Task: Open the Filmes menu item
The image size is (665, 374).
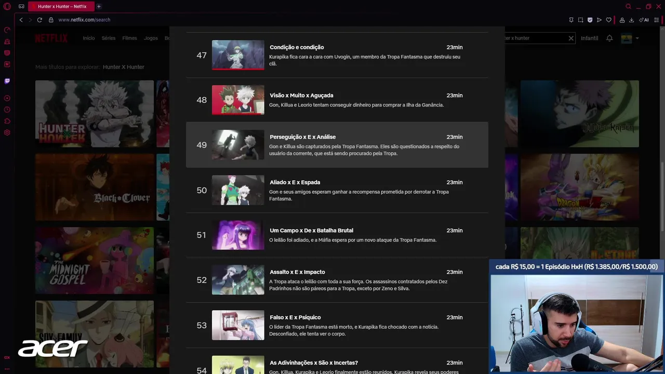Action: (x=129, y=38)
